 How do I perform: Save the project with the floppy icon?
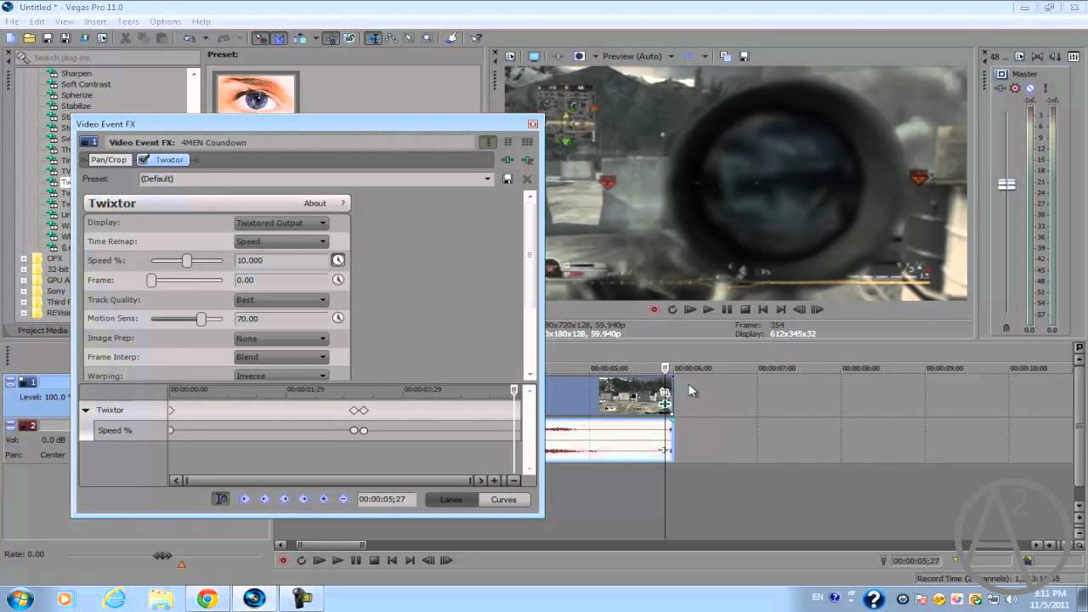(x=48, y=38)
